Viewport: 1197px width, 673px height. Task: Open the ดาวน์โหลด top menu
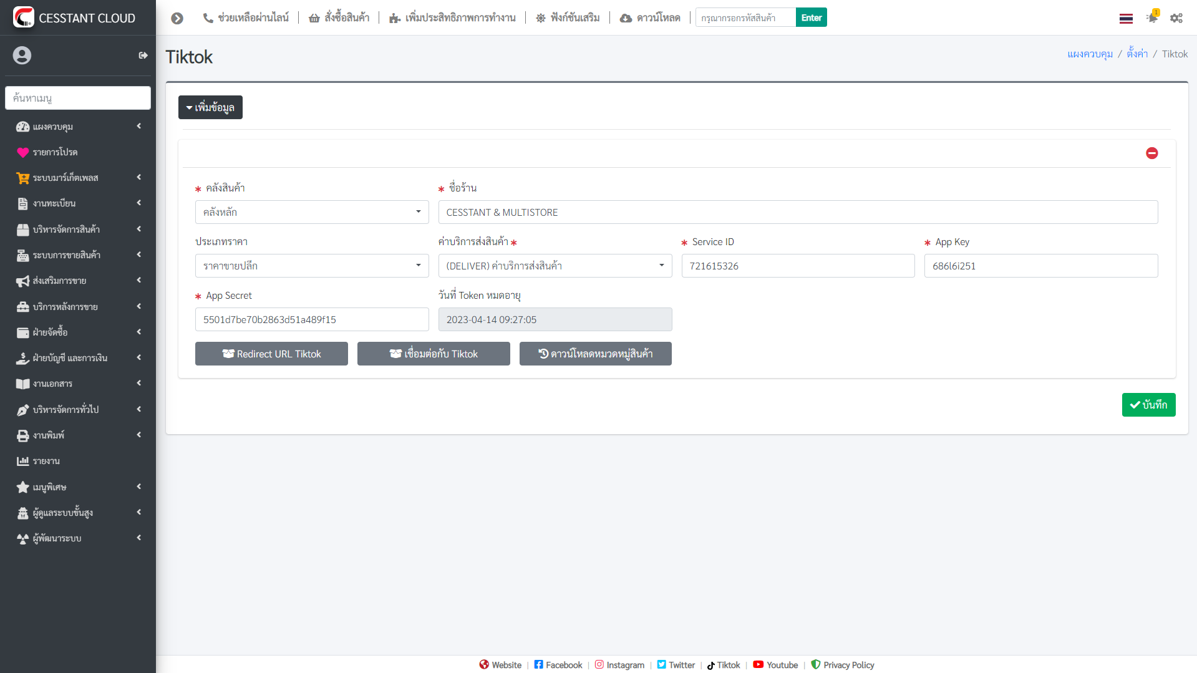(x=650, y=18)
